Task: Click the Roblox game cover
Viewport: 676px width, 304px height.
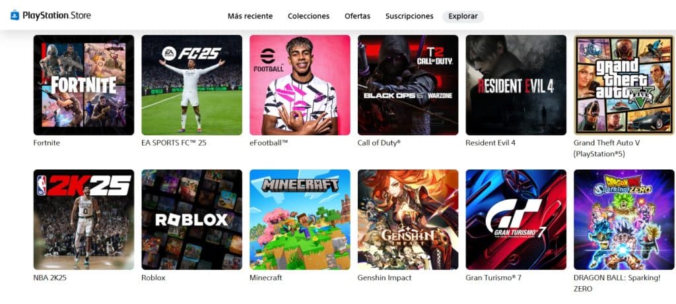Action: click(192, 220)
